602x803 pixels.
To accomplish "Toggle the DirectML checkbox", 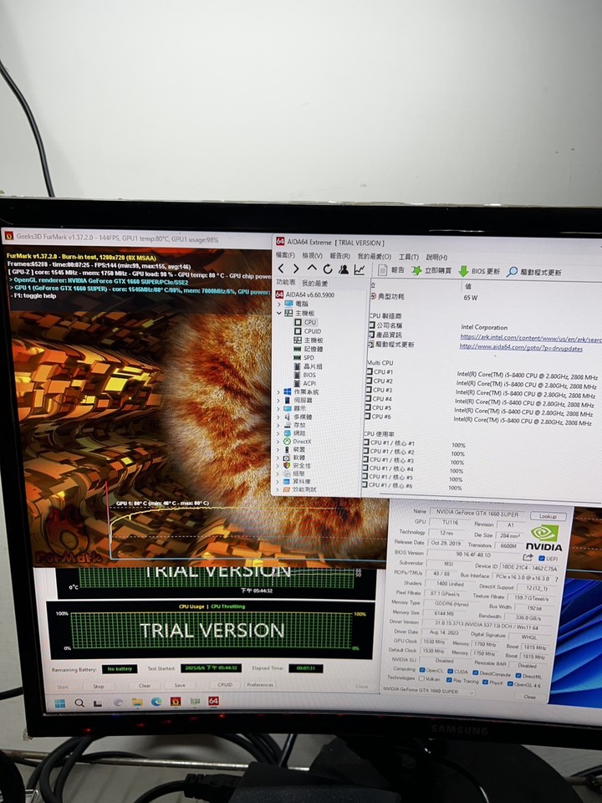I will (x=518, y=676).
